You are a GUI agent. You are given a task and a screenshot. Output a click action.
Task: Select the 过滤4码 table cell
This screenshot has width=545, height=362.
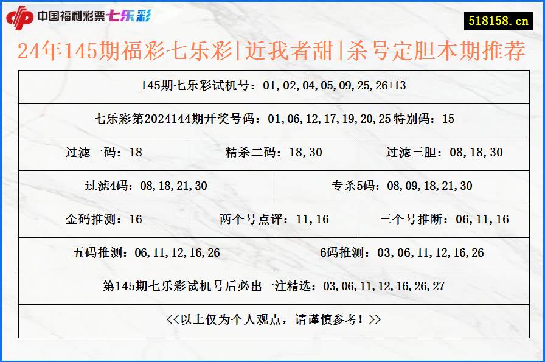click(147, 187)
